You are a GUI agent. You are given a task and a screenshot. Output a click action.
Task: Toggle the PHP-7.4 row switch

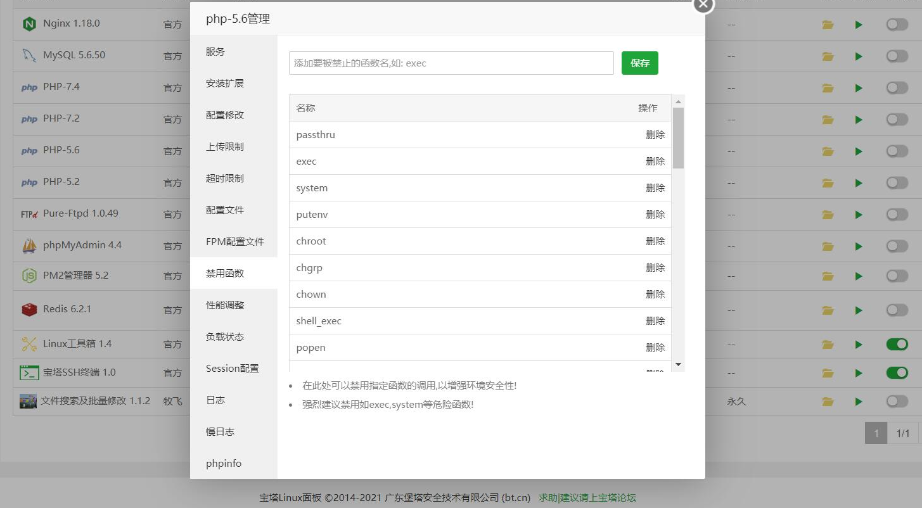[x=897, y=87]
